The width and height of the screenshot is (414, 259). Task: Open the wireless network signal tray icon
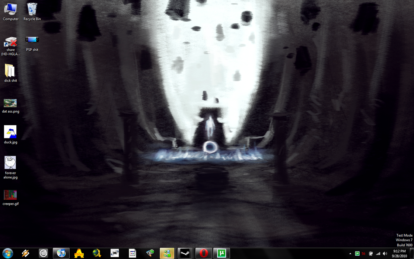[378, 254]
